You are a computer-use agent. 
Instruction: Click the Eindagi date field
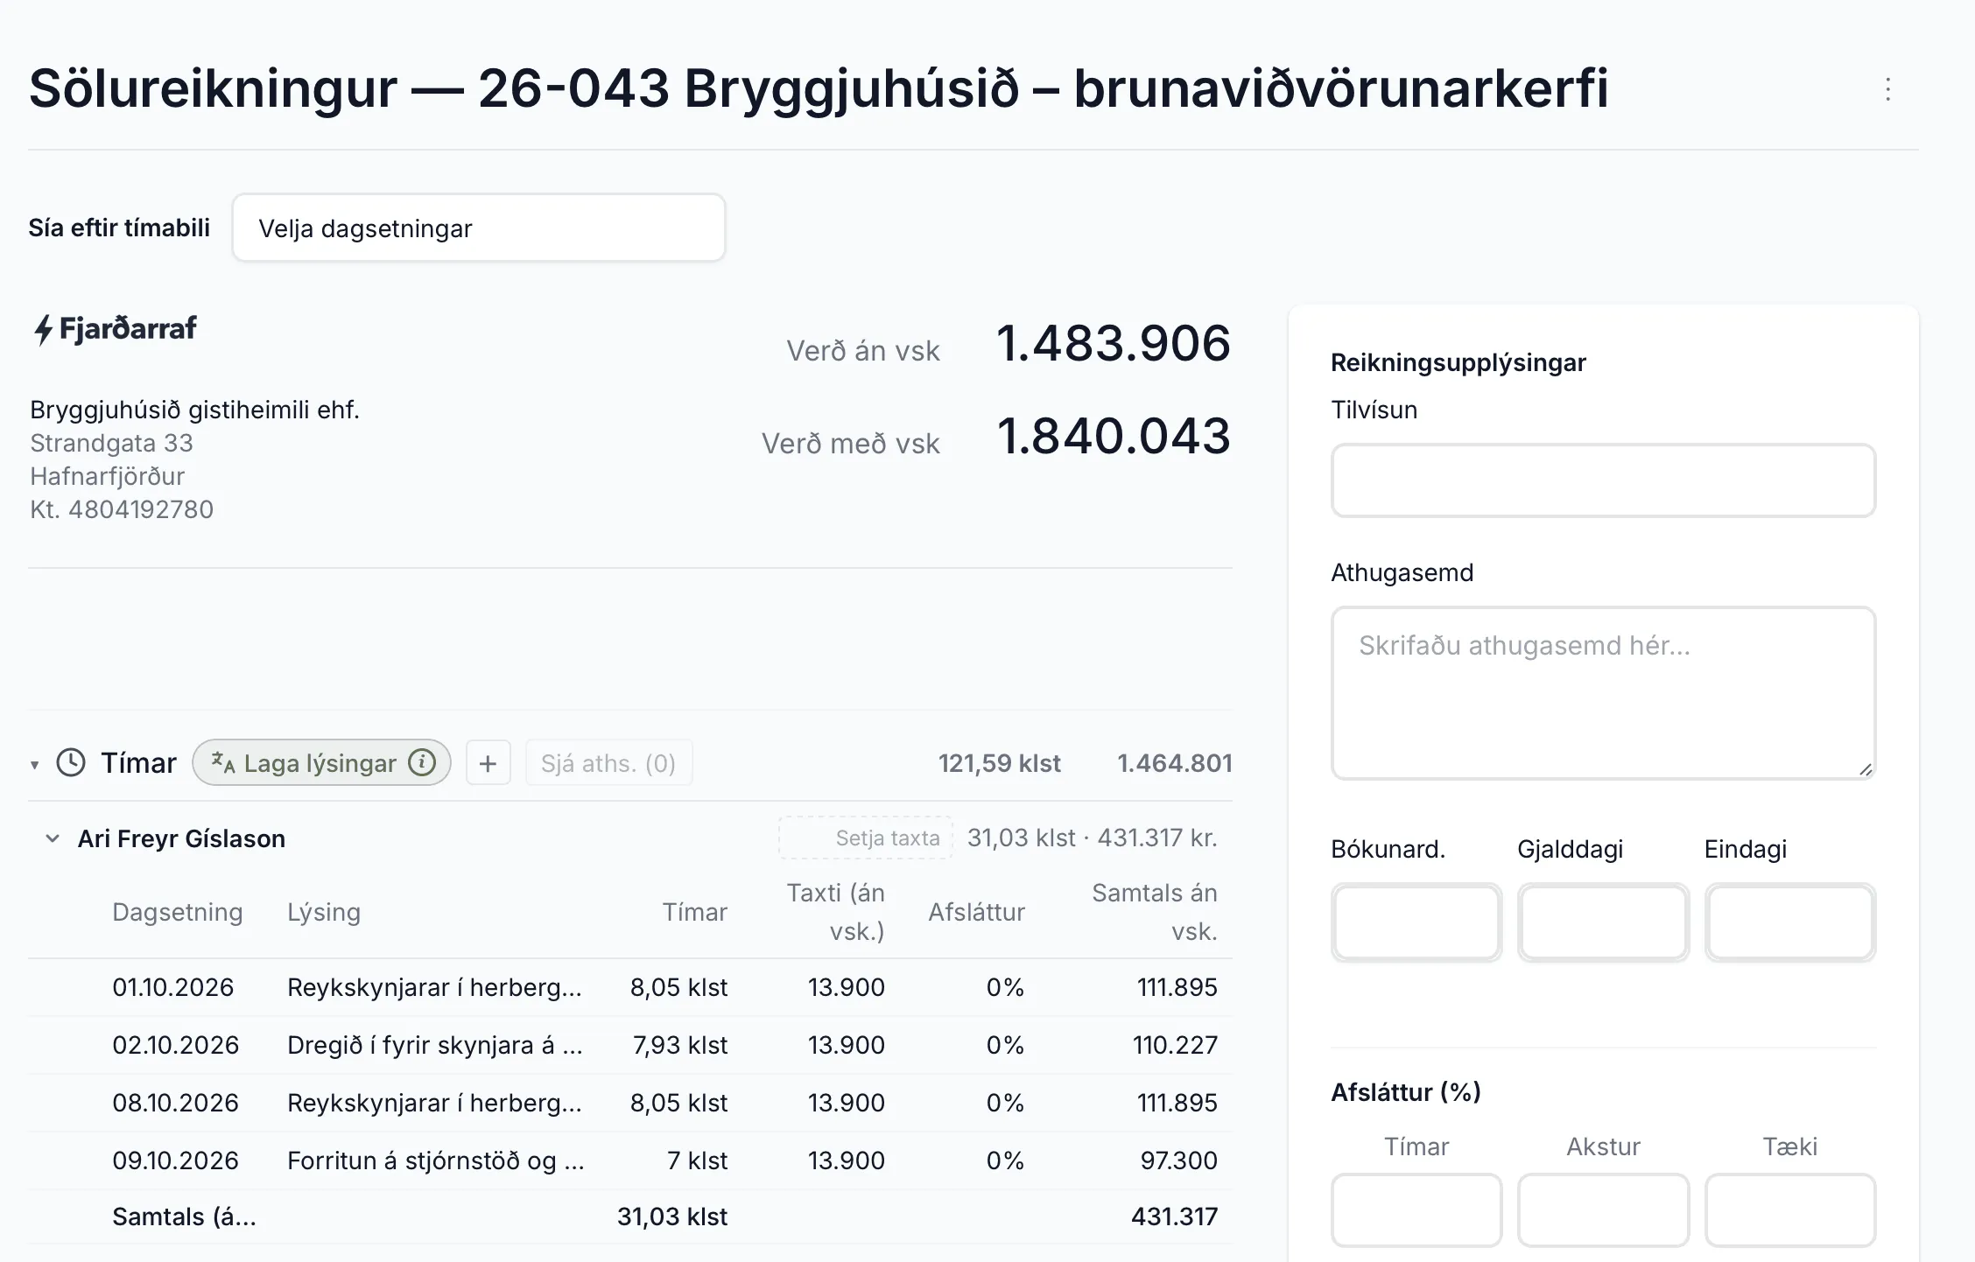click(x=1790, y=922)
